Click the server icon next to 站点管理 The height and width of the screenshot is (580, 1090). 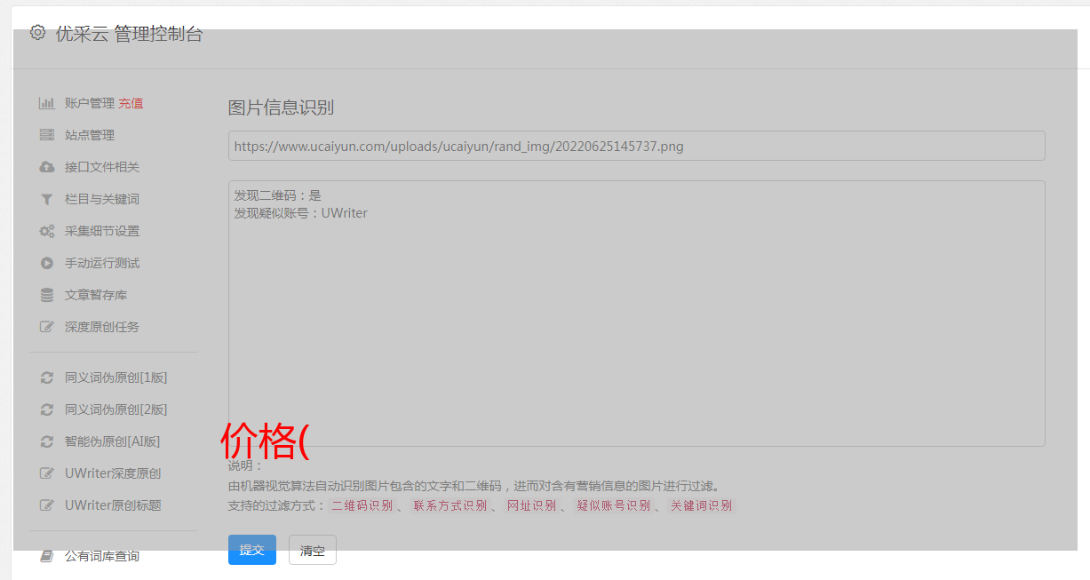click(x=47, y=135)
